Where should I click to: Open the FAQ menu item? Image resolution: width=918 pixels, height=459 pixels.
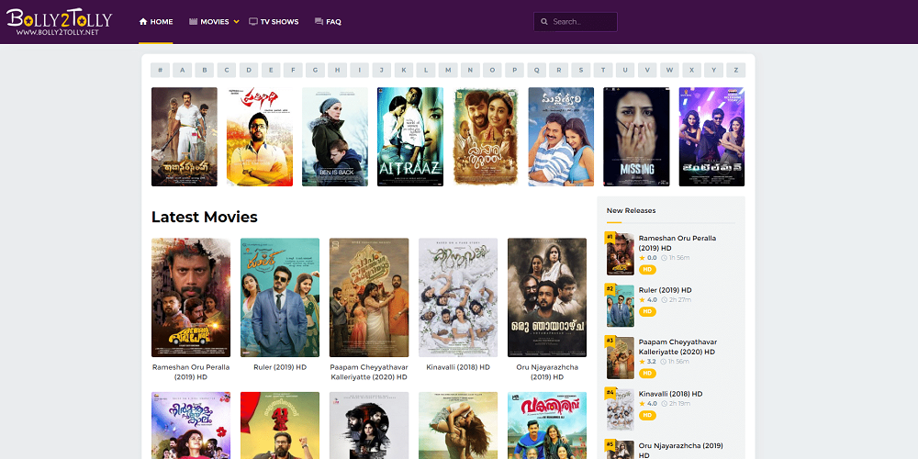pyautogui.click(x=328, y=22)
